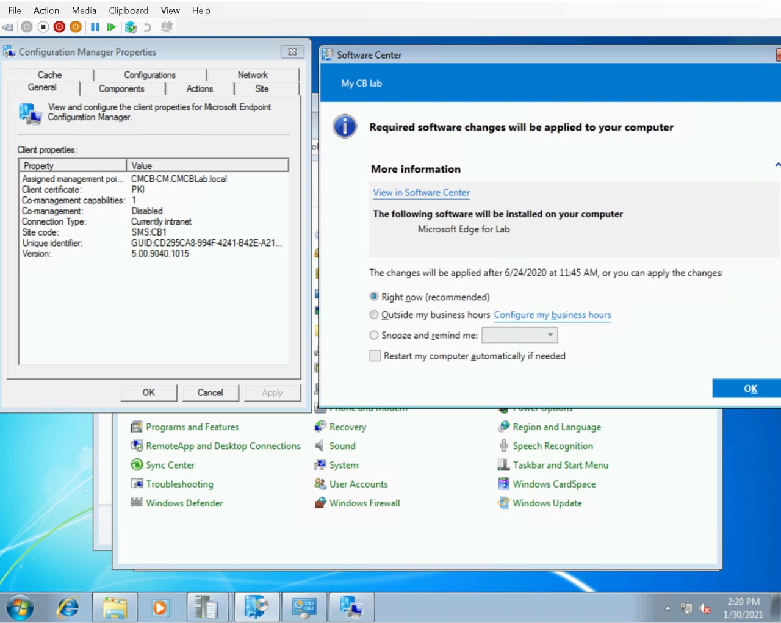Click the clock showing 2:20 PM
Image resolution: width=781 pixels, height=623 pixels.
(x=743, y=602)
